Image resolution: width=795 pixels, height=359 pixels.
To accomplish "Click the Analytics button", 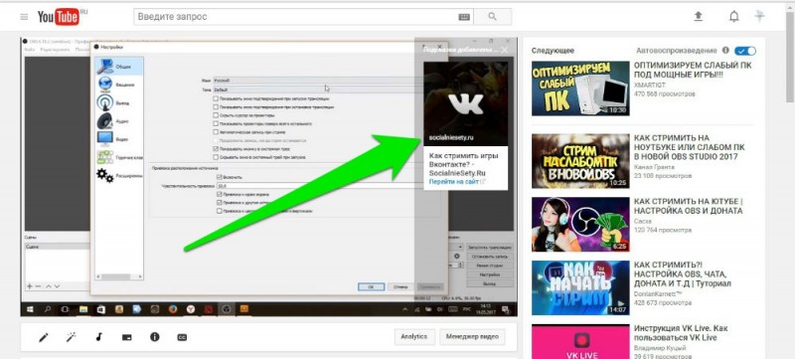I will [414, 337].
